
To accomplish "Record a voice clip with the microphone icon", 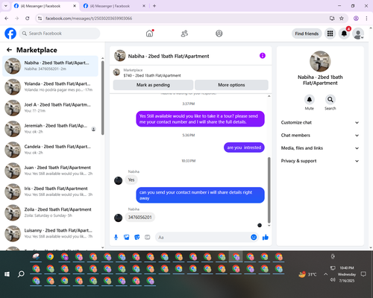I will pyautogui.click(x=116, y=238).
